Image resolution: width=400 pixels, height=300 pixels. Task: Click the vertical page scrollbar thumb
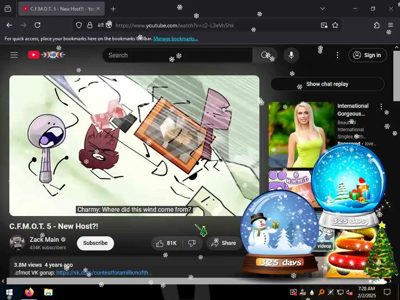[396, 76]
